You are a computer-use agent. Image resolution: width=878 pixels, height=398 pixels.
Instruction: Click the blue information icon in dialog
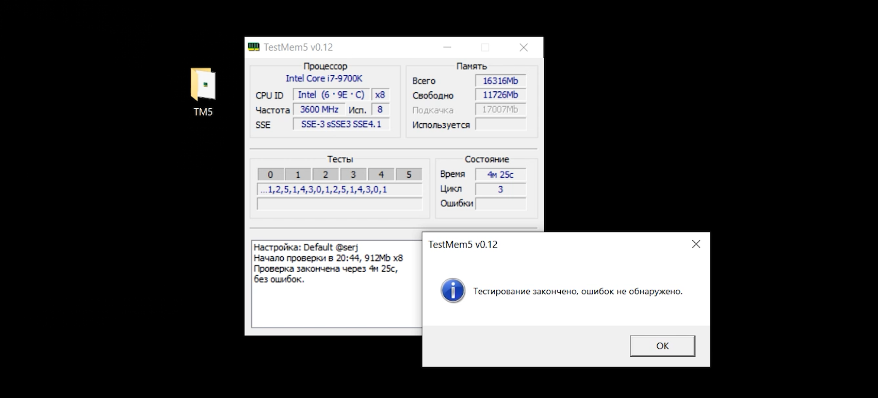[x=453, y=291]
